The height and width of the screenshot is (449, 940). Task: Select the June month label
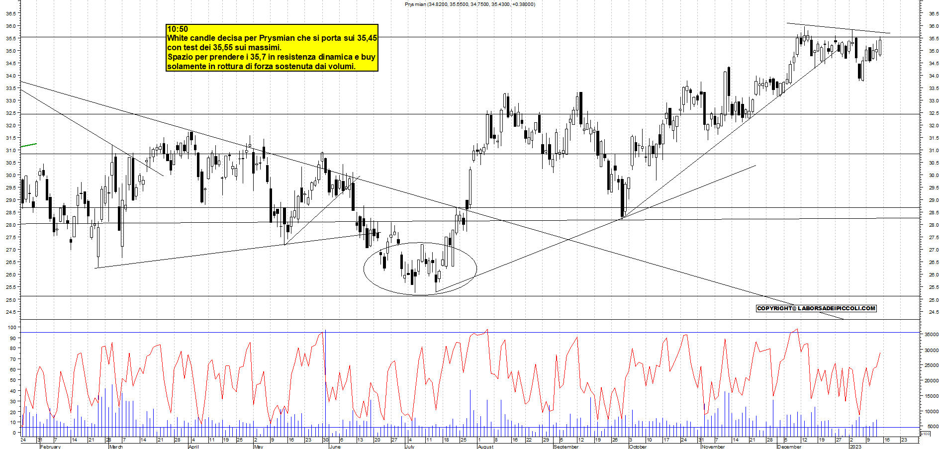point(335,447)
